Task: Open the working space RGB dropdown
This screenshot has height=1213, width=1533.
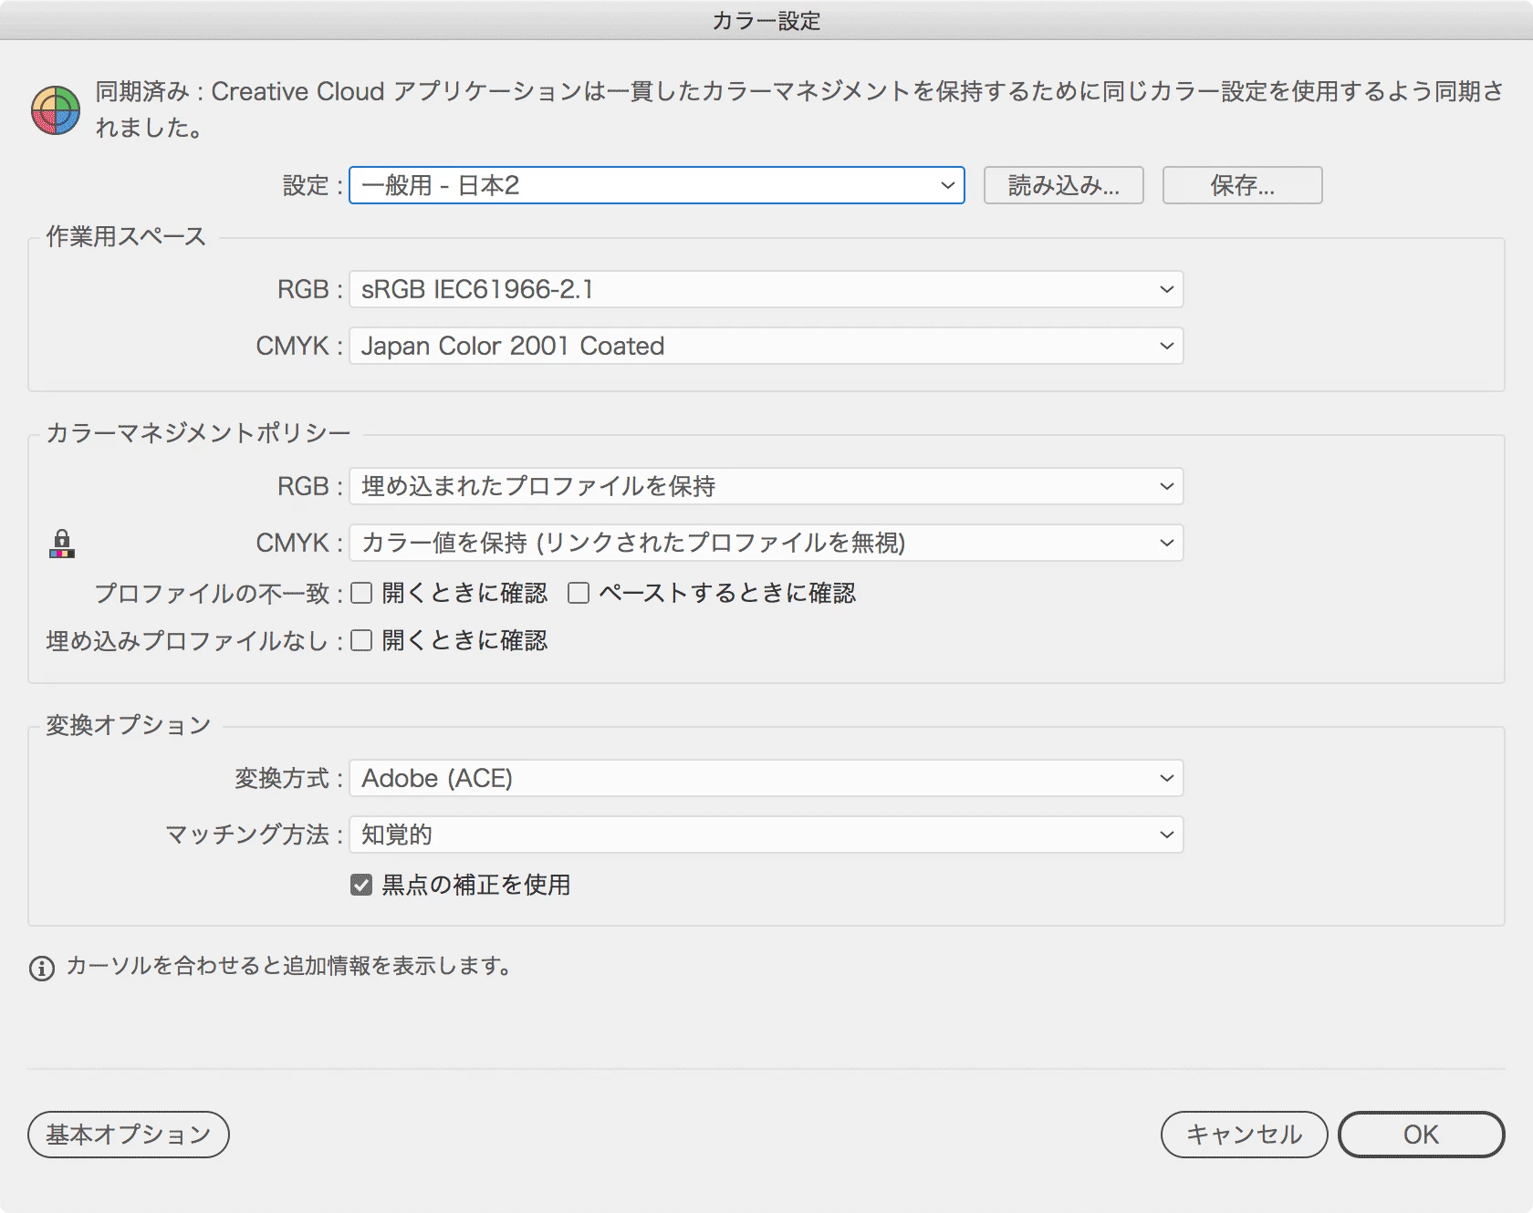Action: (x=766, y=289)
